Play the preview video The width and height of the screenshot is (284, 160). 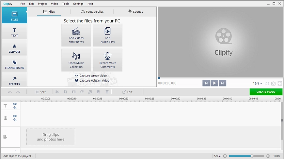(214, 83)
